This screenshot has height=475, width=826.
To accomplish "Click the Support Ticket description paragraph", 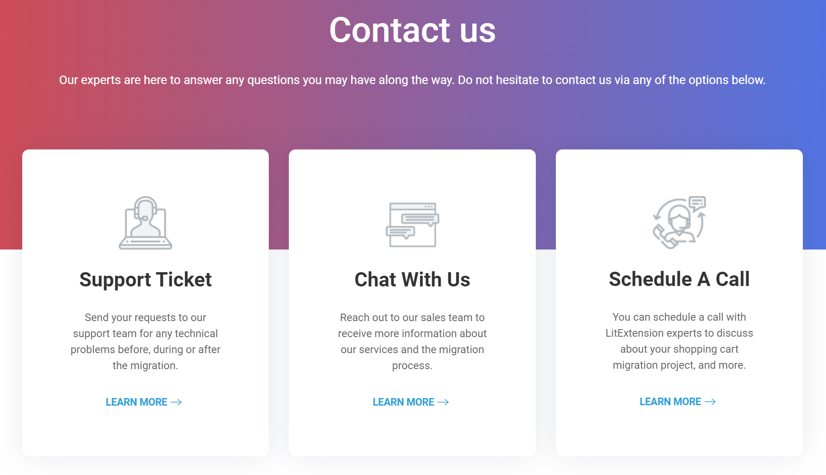I will point(146,342).
